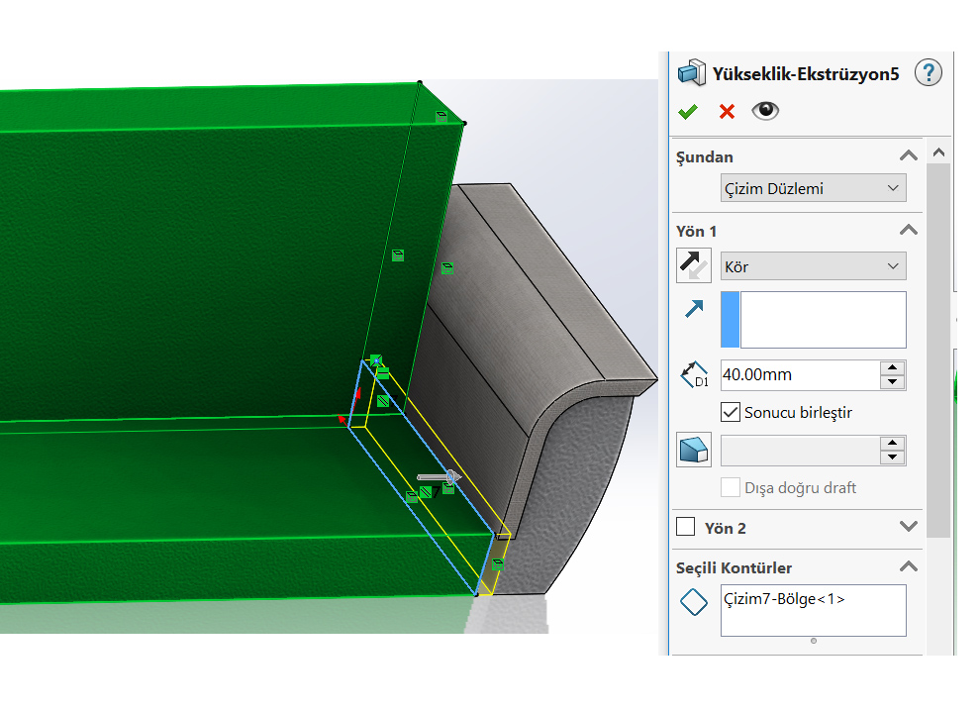The height and width of the screenshot is (713, 979).
Task: Click the D1 depth icon
Action: 694,374
